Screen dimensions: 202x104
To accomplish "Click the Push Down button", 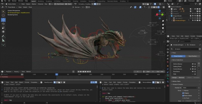I will (59, 4).
